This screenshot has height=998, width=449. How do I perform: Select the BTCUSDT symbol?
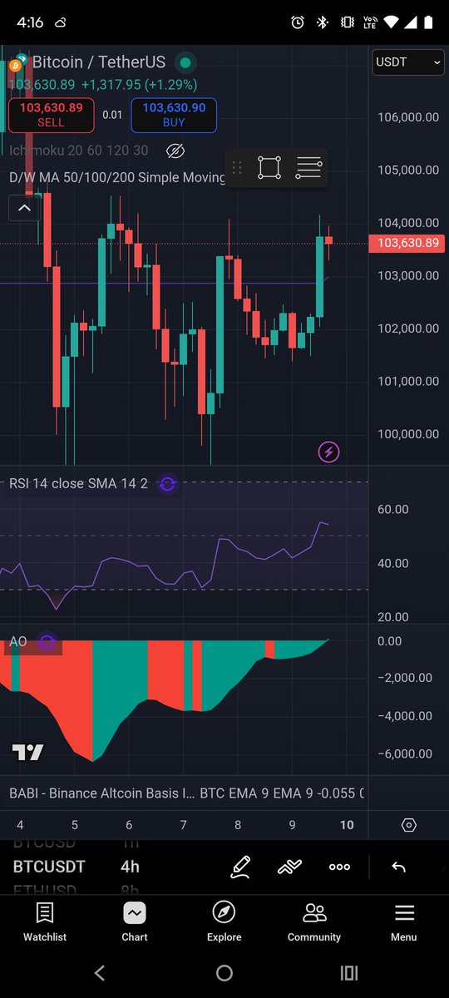point(49,867)
